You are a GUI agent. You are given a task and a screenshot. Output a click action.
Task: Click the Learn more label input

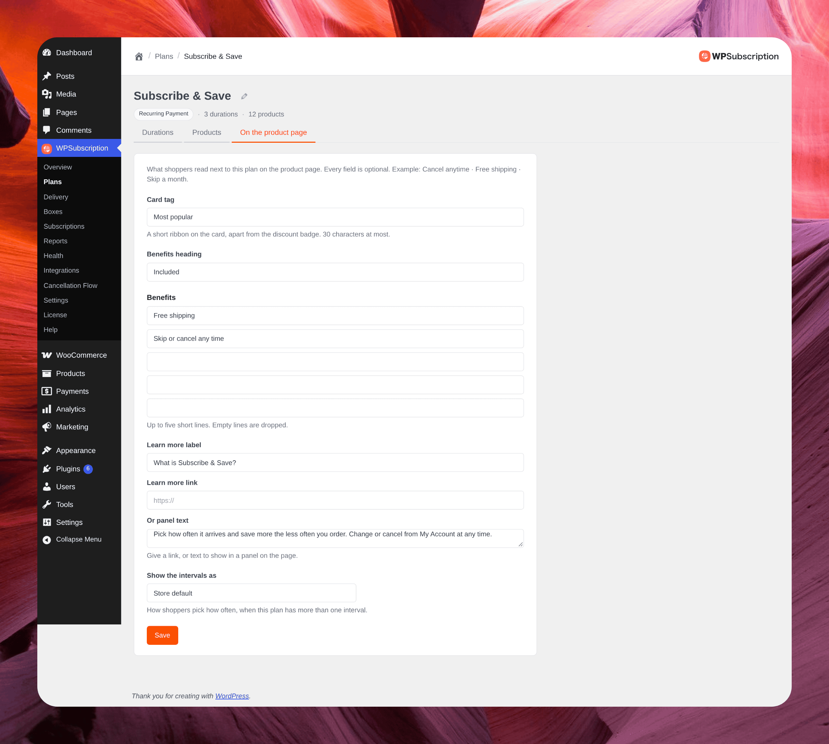click(335, 462)
